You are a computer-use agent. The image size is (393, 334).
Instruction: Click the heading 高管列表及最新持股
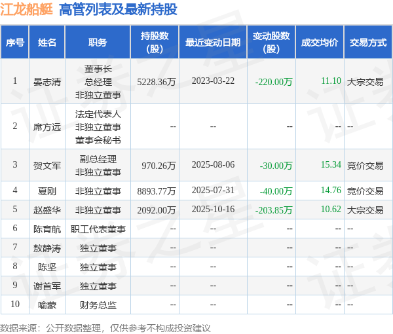click(118, 10)
